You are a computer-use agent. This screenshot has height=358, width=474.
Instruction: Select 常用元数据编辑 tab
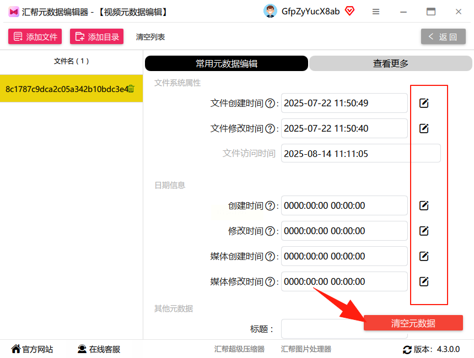(x=227, y=63)
